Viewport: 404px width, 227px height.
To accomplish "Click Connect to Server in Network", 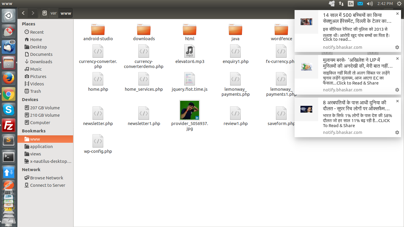I will (x=48, y=185).
